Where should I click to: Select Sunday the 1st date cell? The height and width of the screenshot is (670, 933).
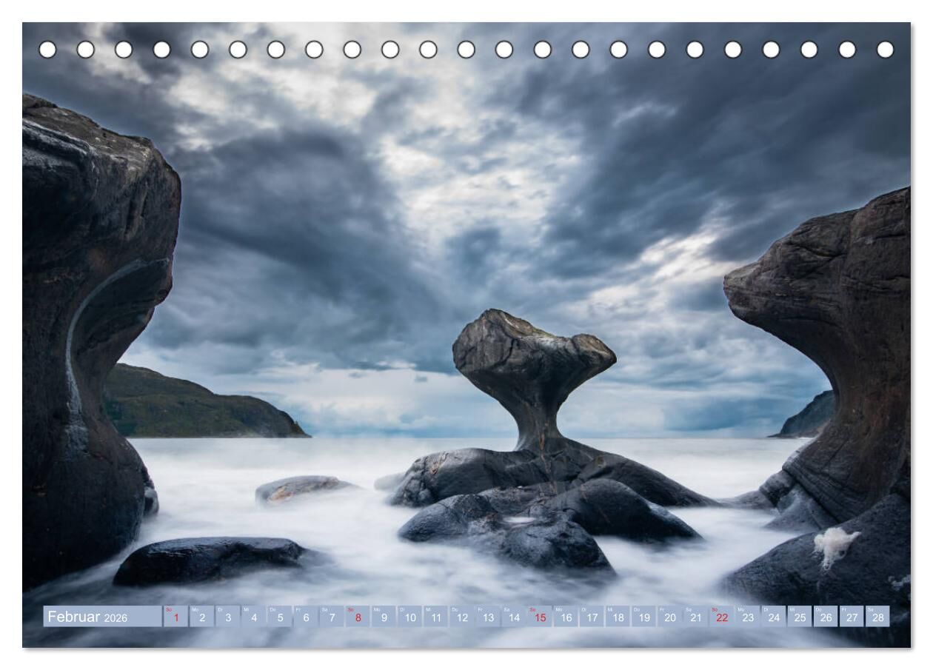coord(175,617)
